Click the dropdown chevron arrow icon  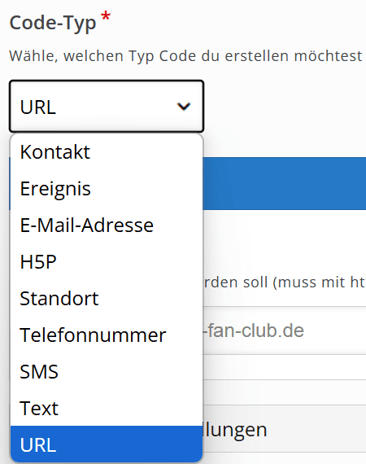pos(183,107)
